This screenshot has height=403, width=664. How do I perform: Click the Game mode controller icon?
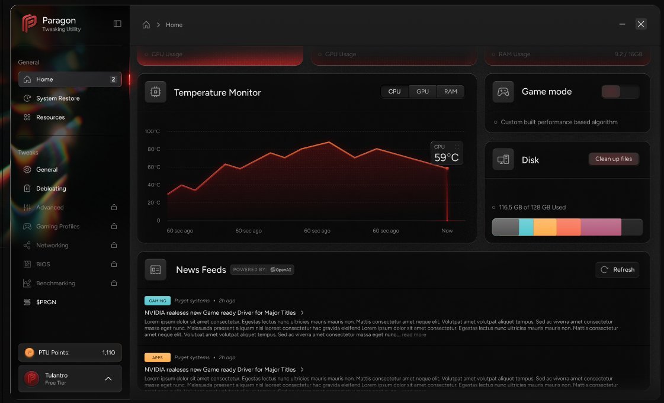coord(503,92)
